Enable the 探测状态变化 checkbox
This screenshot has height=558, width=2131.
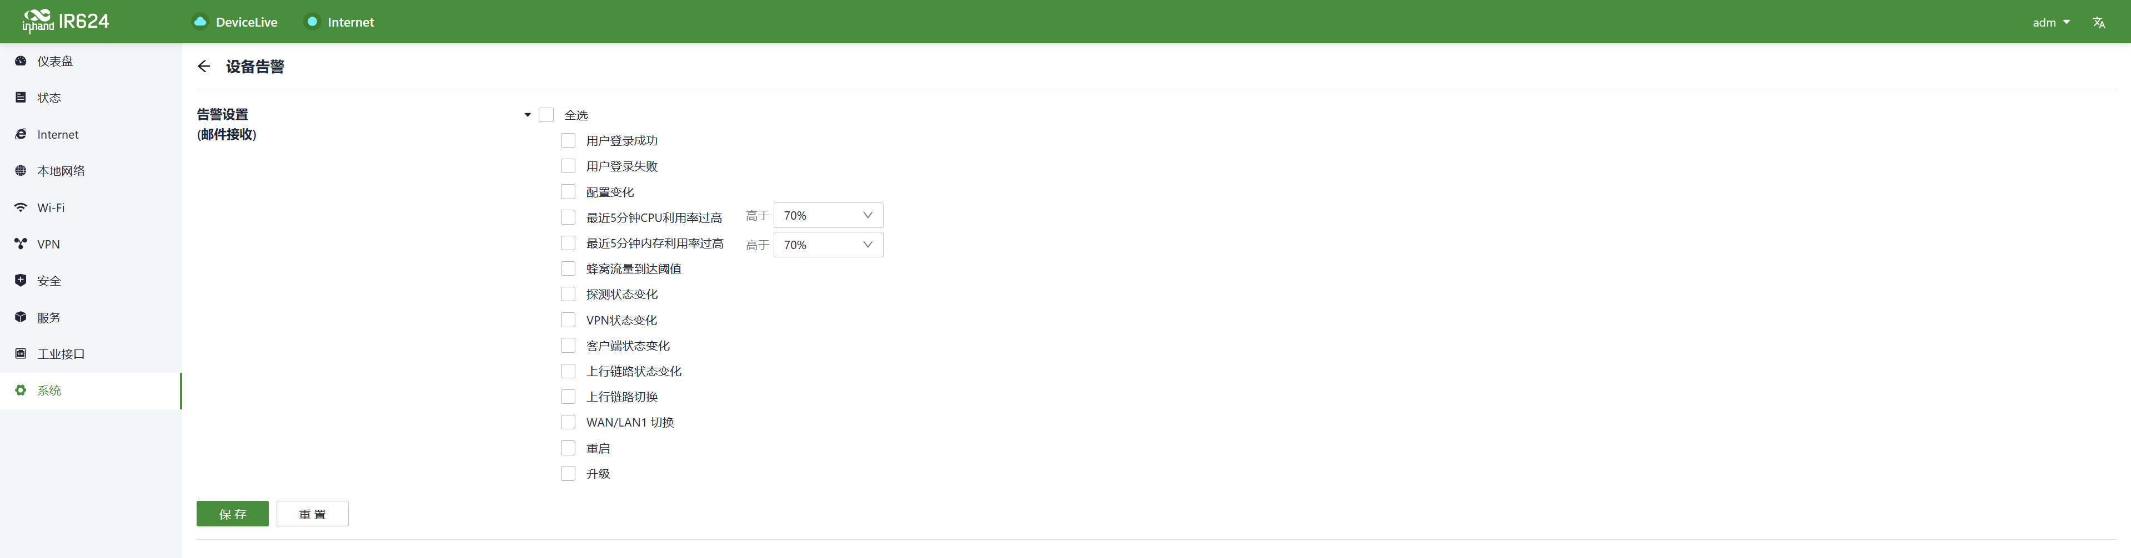(568, 295)
